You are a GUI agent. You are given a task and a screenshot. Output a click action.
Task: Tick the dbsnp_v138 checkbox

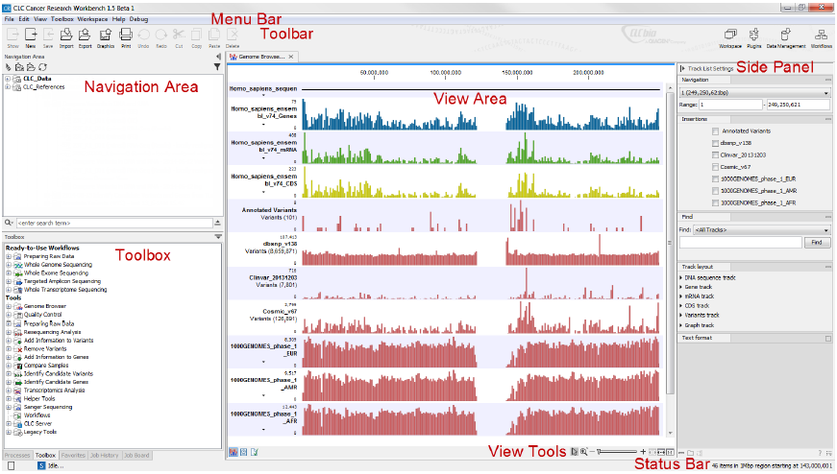[x=715, y=143]
